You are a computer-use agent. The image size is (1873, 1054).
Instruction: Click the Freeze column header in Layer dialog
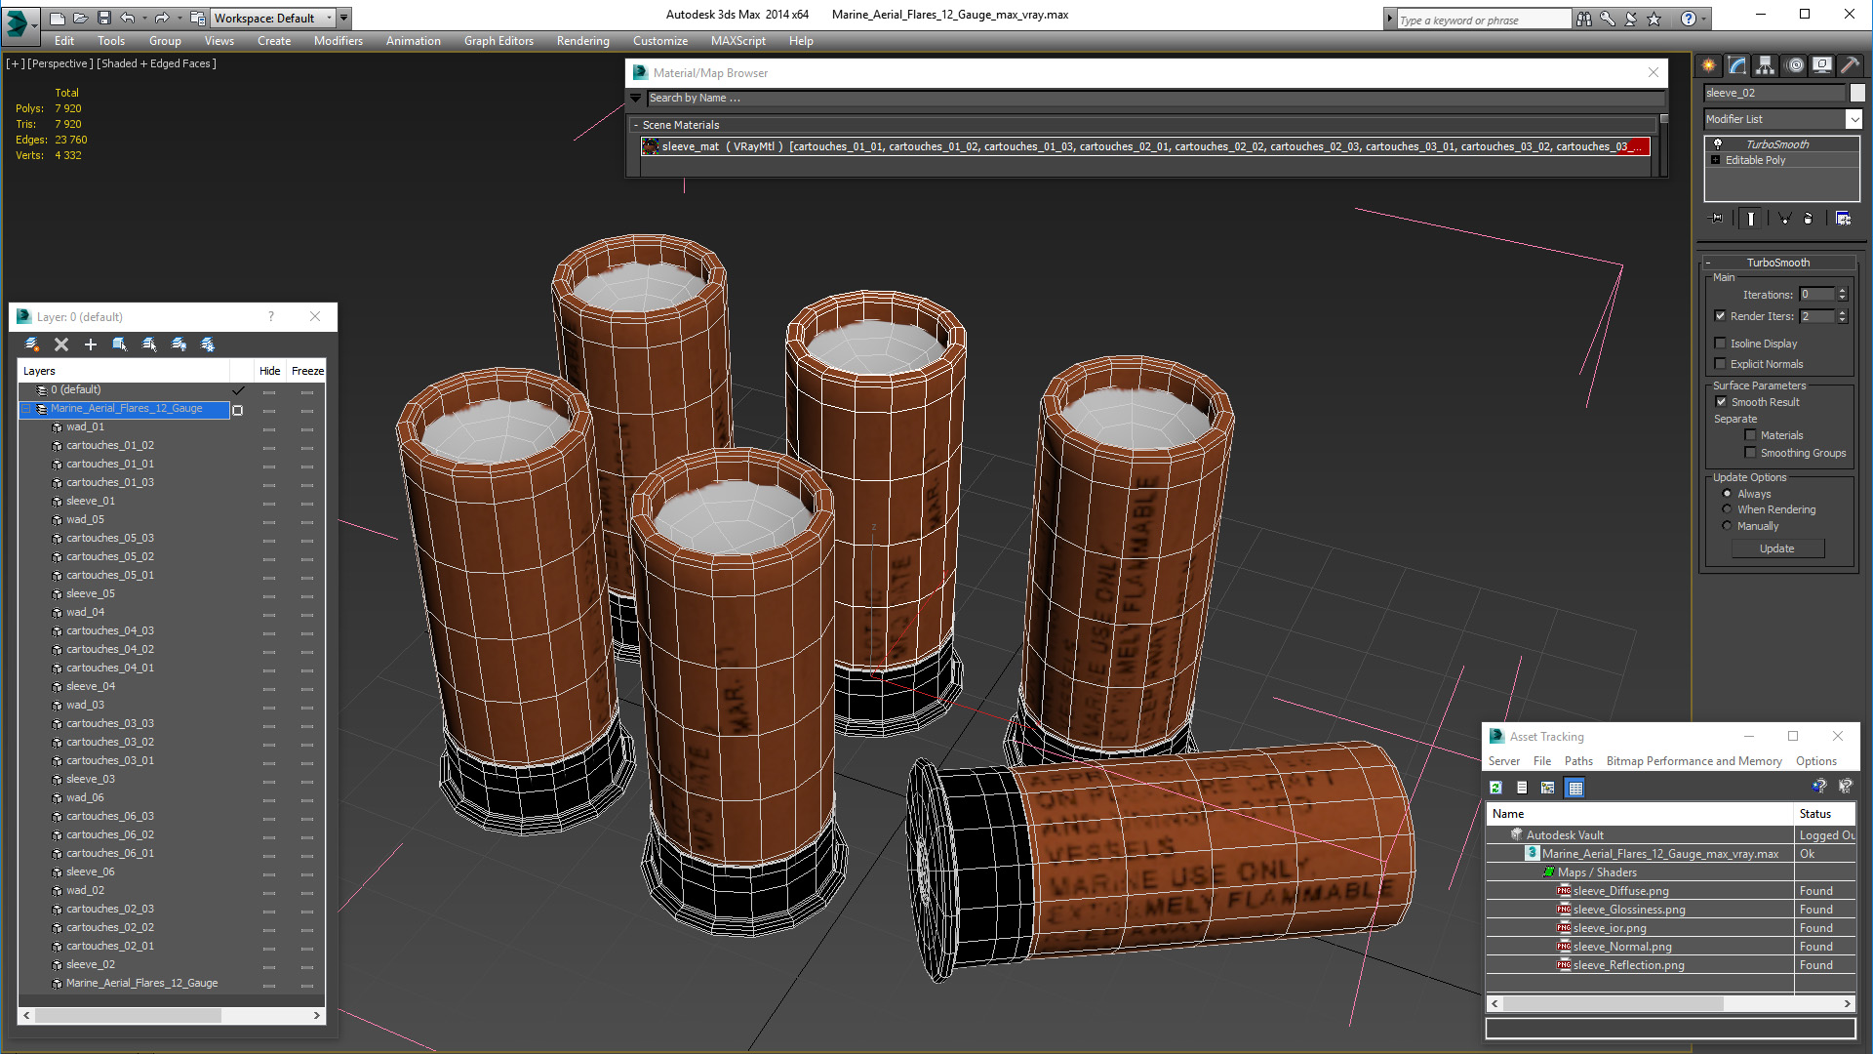click(307, 371)
